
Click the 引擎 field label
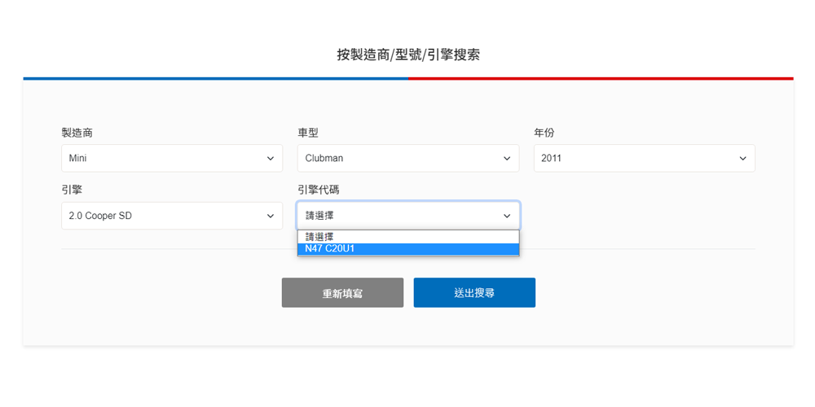tap(72, 190)
